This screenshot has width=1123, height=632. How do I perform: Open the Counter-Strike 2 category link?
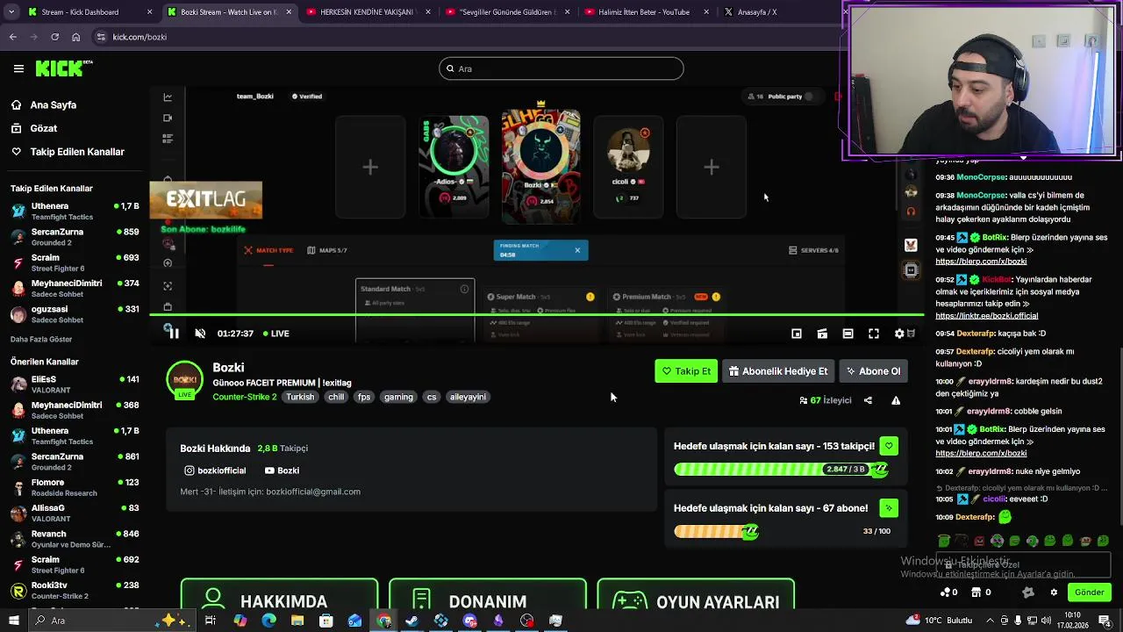(x=244, y=397)
